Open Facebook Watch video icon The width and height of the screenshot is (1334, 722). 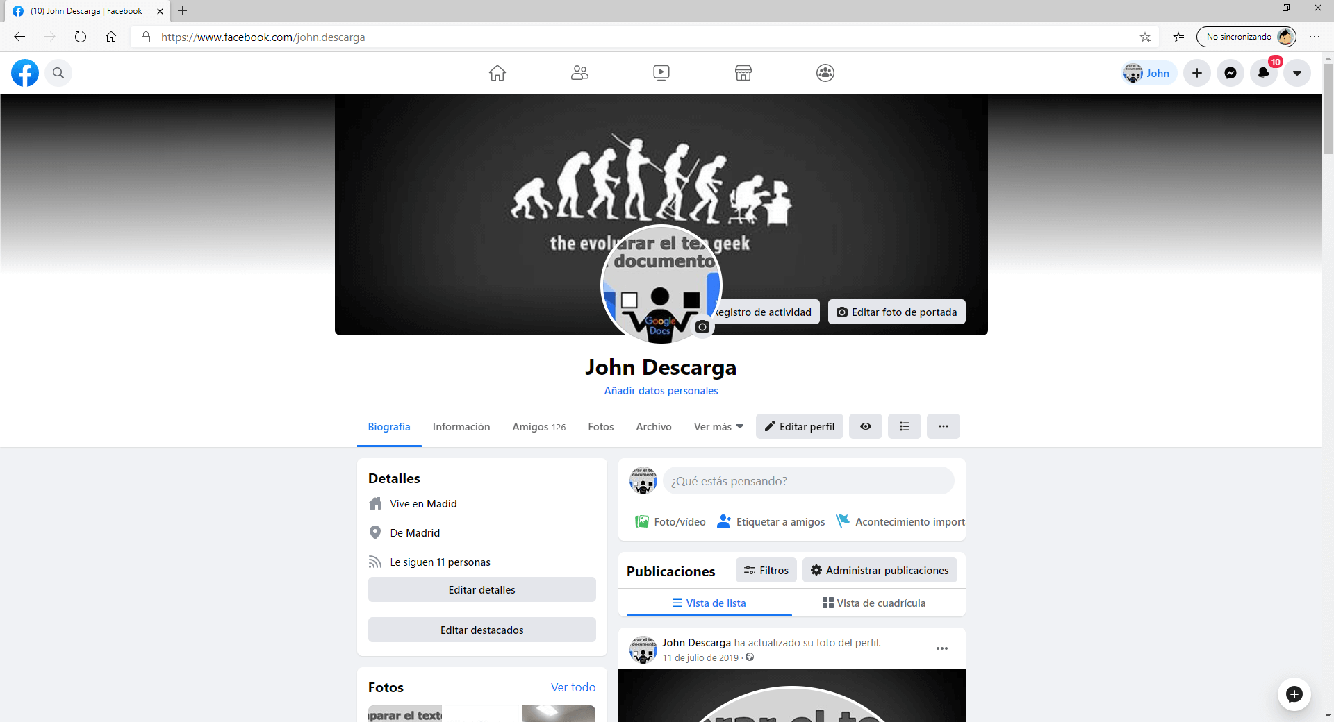click(661, 73)
